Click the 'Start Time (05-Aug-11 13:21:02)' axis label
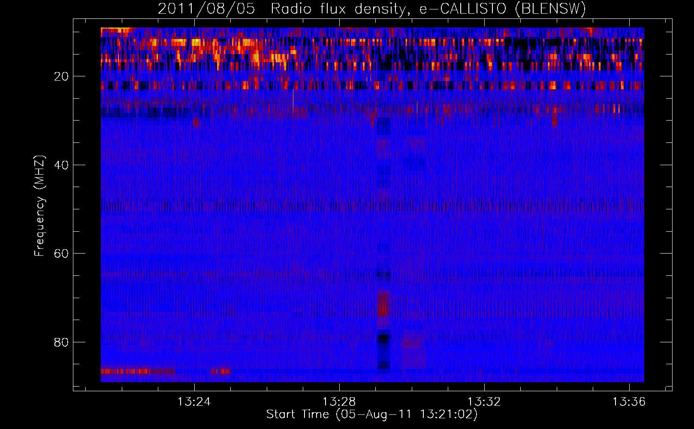 [372, 414]
